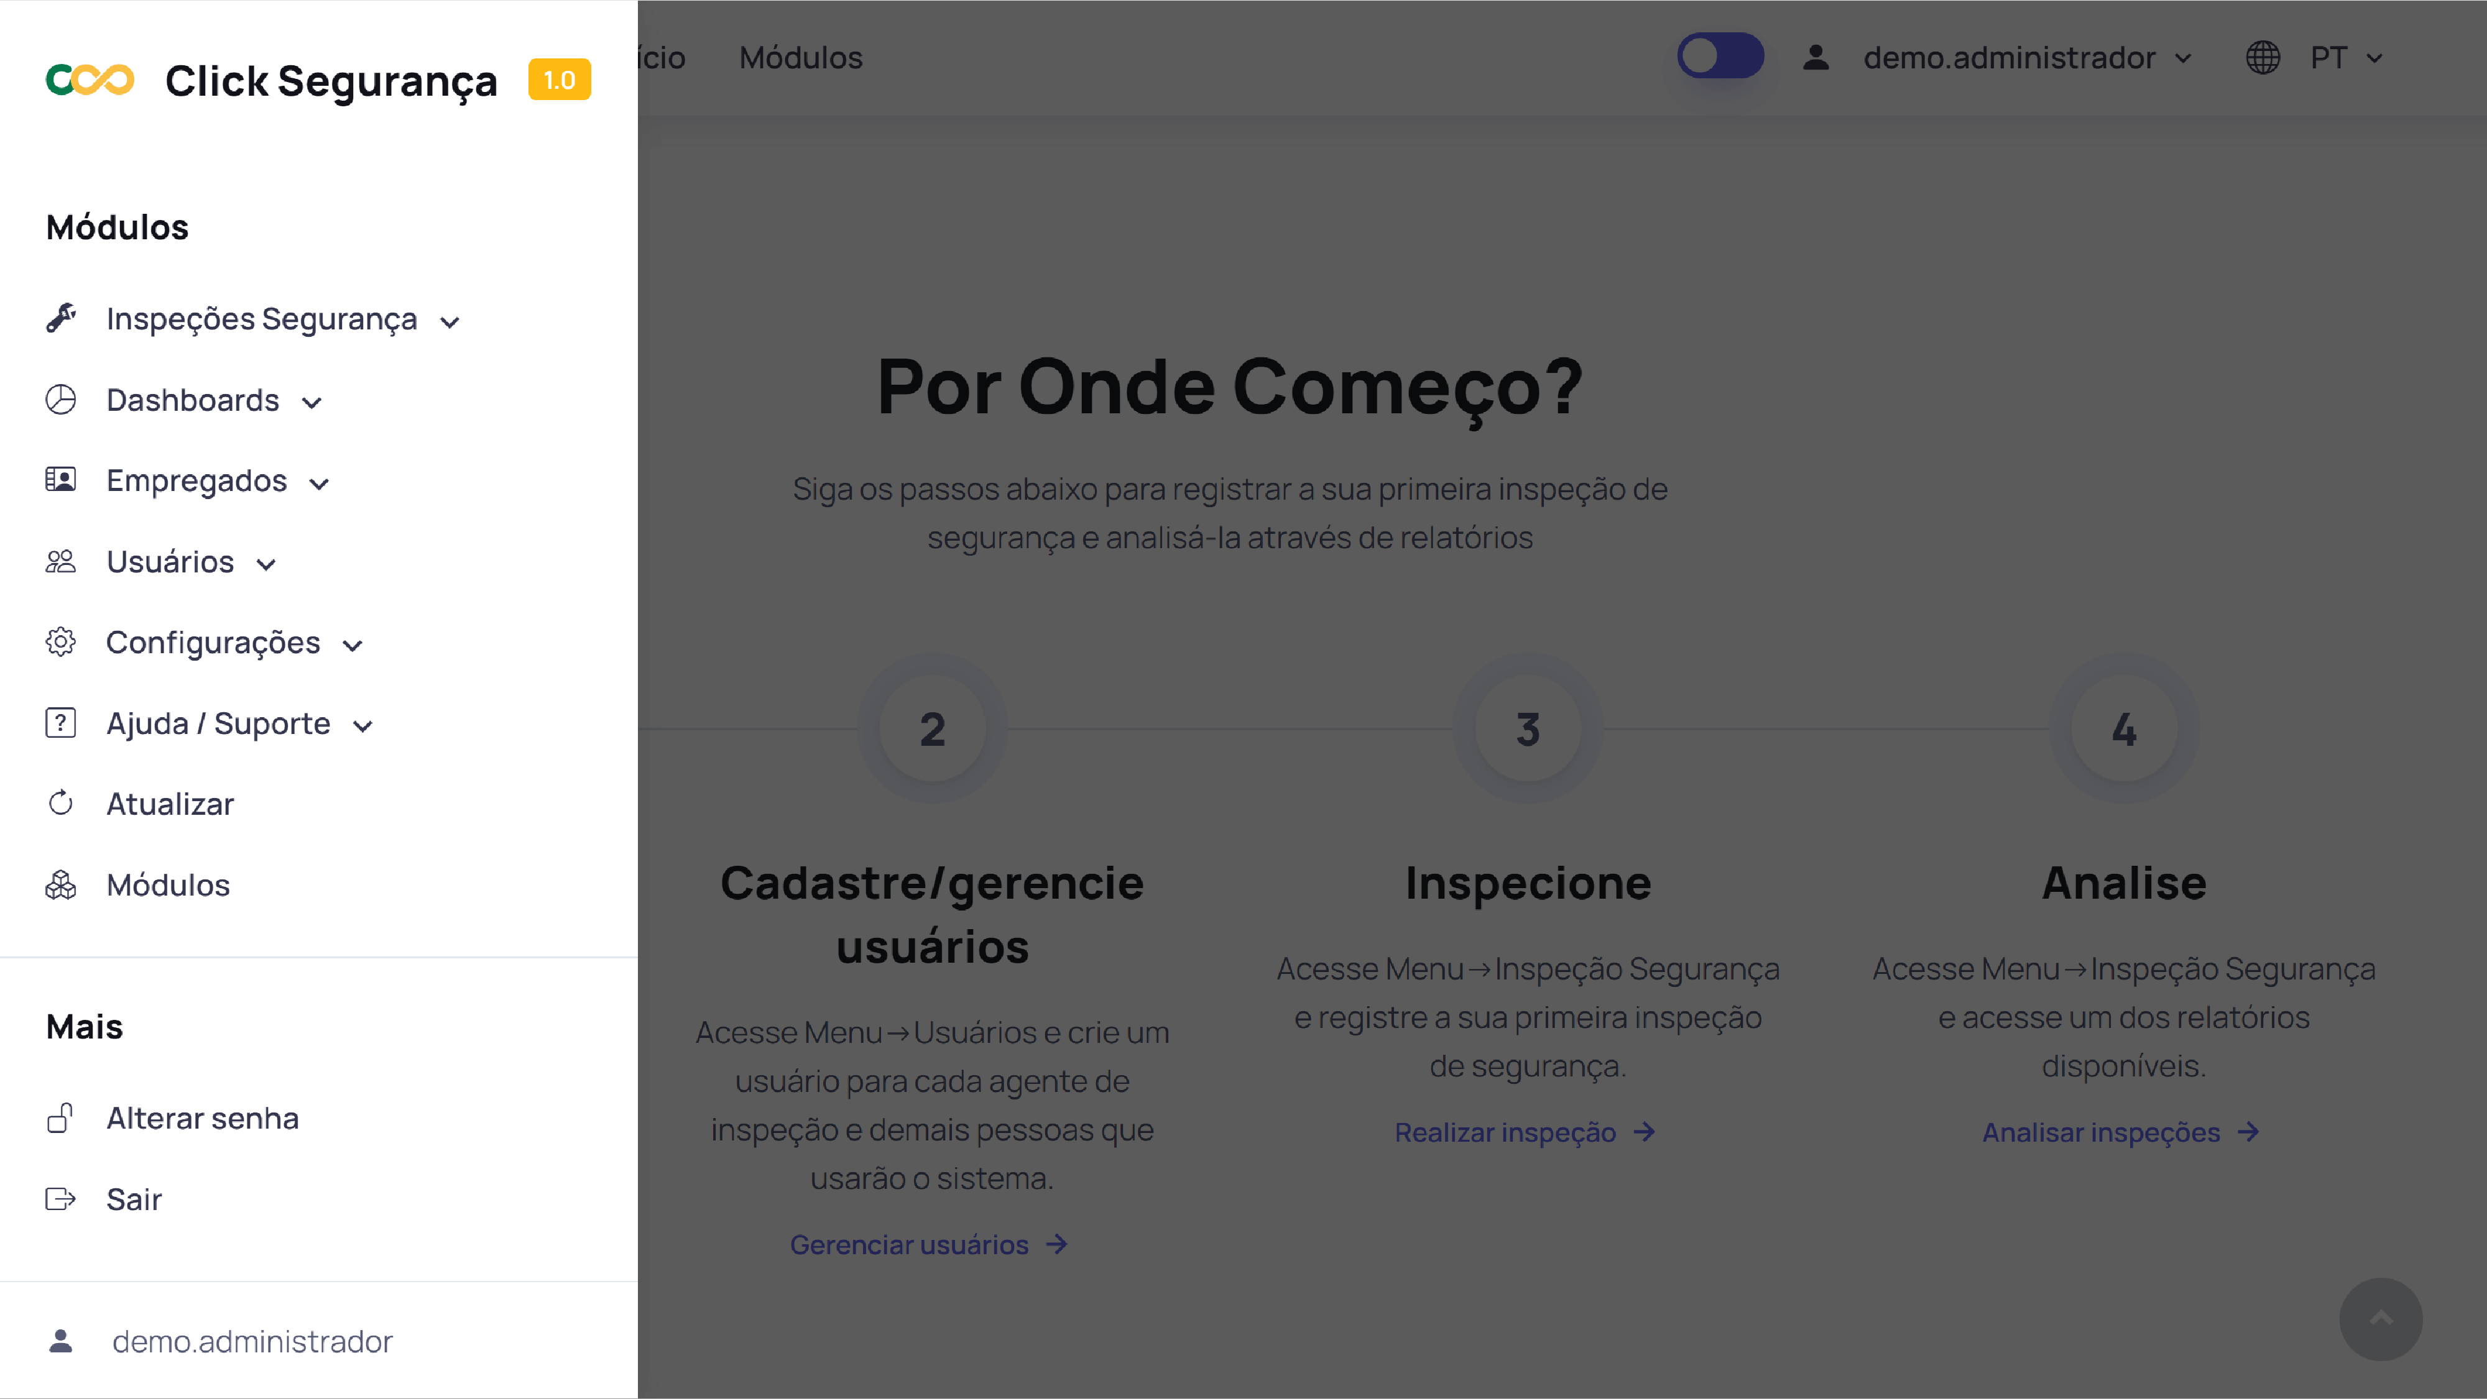Viewport: 2487px width, 1399px height.
Task: Click the Módulos section heading in sidebar
Action: tap(118, 227)
